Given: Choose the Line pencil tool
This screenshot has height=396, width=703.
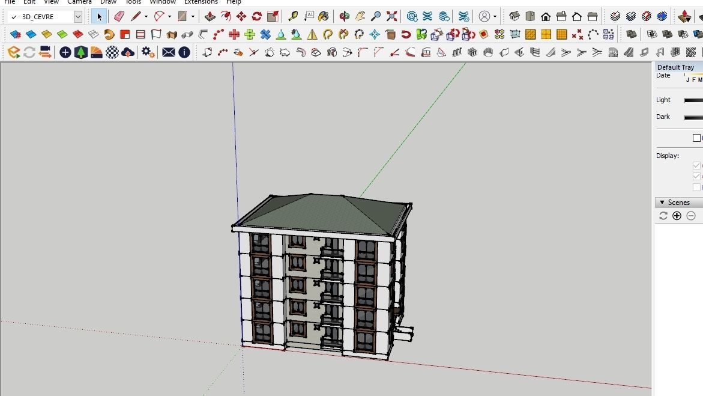Looking at the screenshot, I should point(136,17).
